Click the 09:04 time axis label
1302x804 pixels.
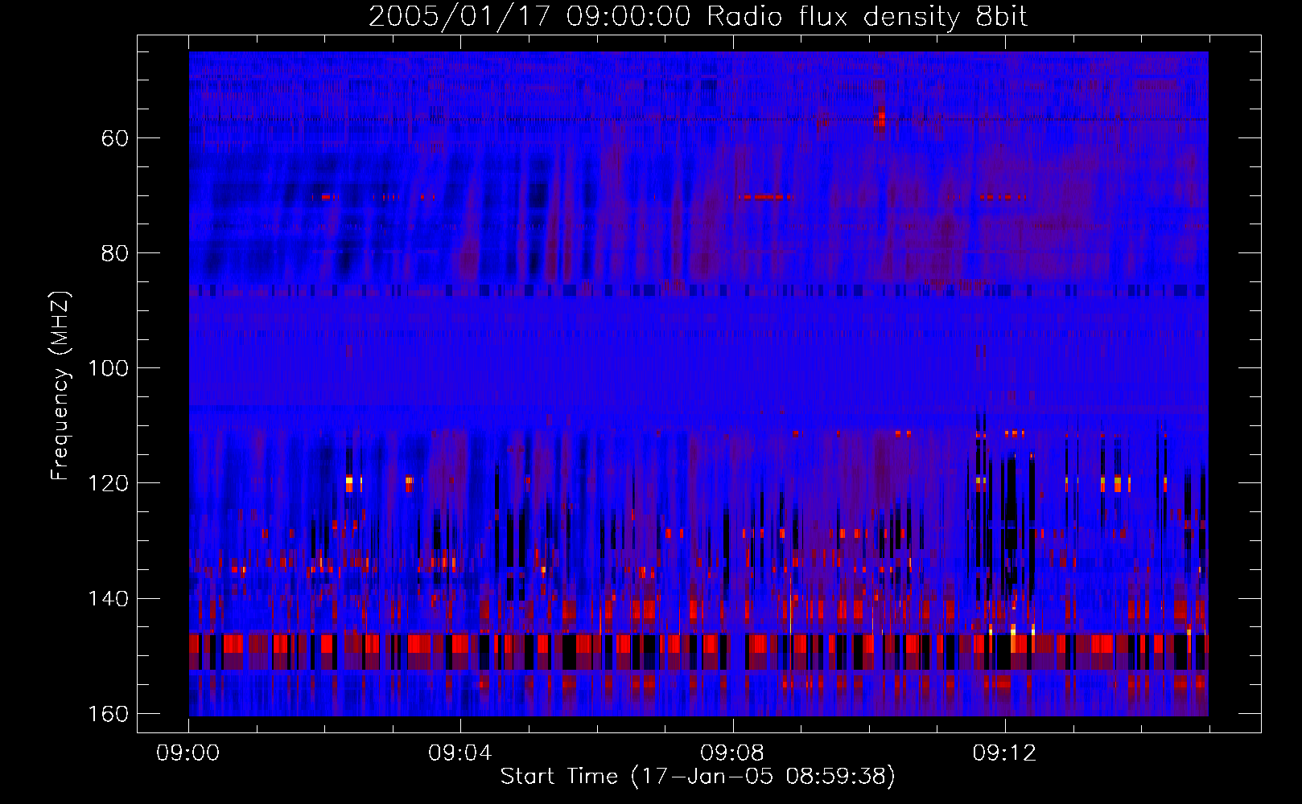[460, 753]
